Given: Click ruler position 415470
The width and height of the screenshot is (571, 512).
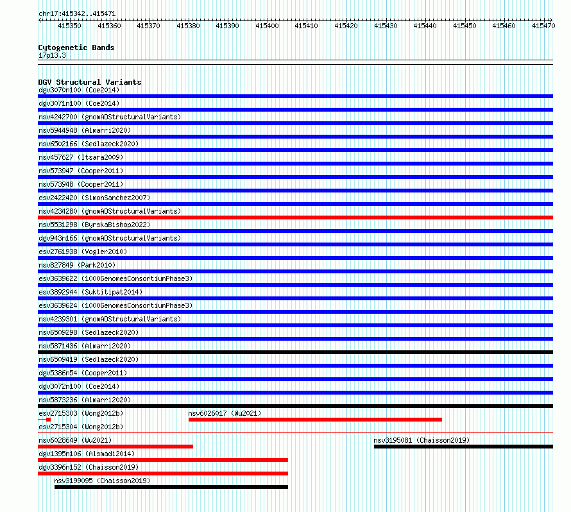Looking at the screenshot, I should pos(543,26).
